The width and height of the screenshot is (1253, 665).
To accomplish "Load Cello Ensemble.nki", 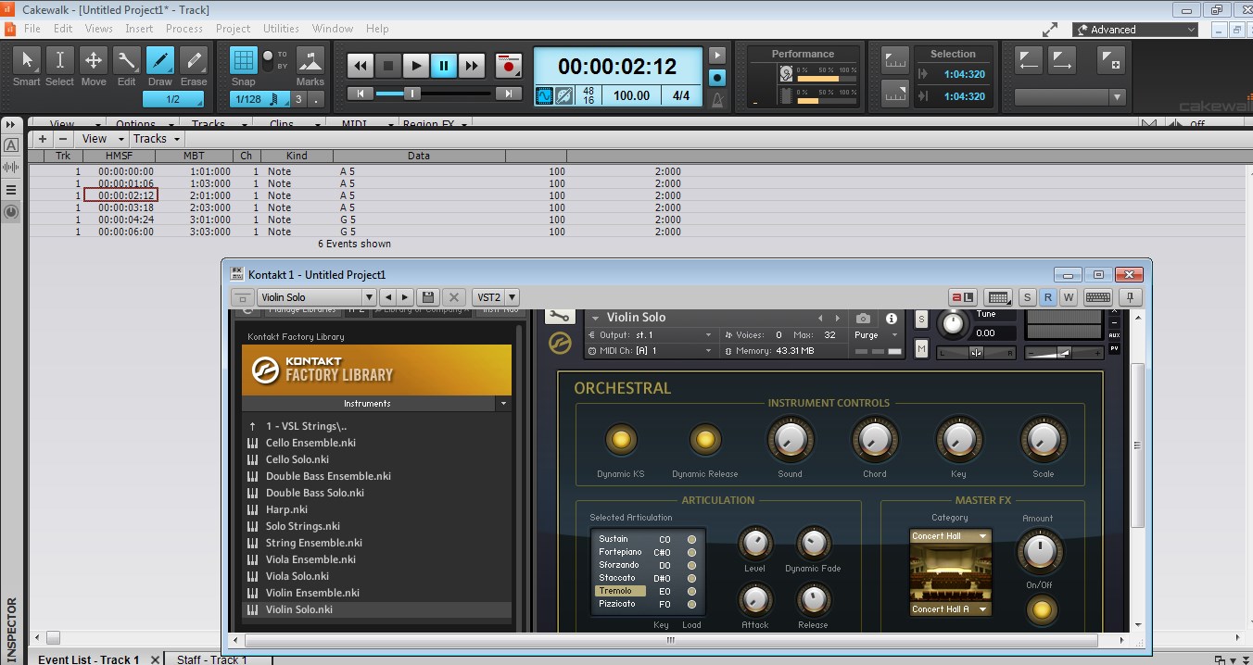I will [310, 443].
